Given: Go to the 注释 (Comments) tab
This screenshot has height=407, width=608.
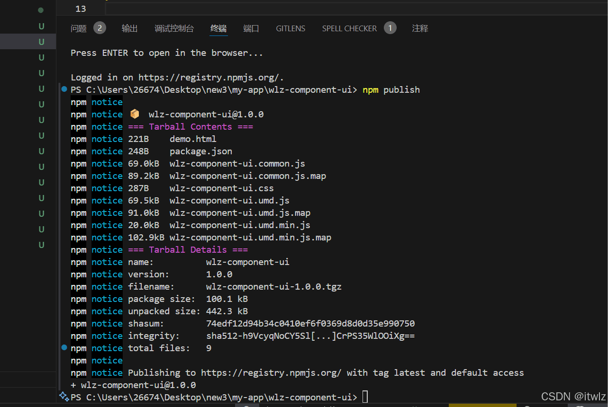Looking at the screenshot, I should click(420, 28).
